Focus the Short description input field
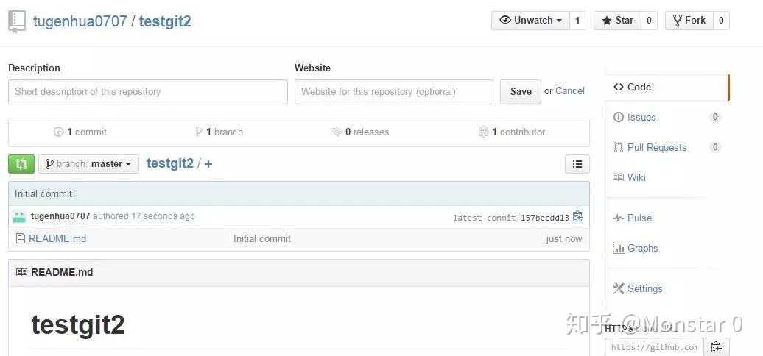Viewport: 763px width, 356px height. click(148, 92)
